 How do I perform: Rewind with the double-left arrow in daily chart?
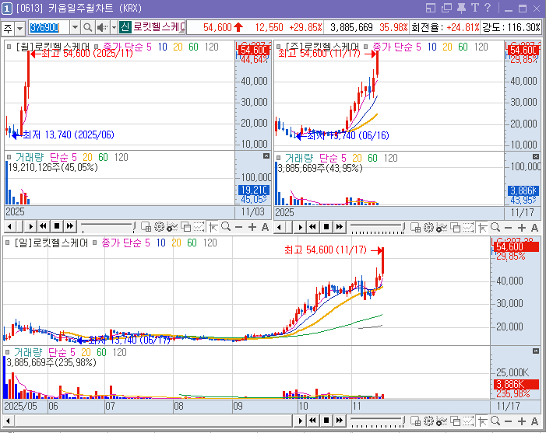(312, 420)
